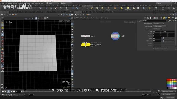This screenshot has height=99, width=177.
Task: Pick a red swatch in color palette
Action: click(168, 80)
